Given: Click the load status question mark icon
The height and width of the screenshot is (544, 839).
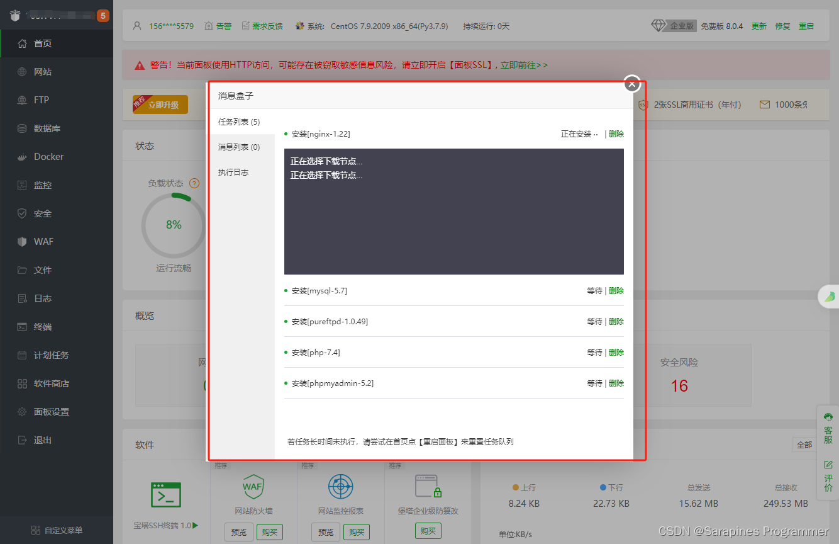Looking at the screenshot, I should click(194, 184).
